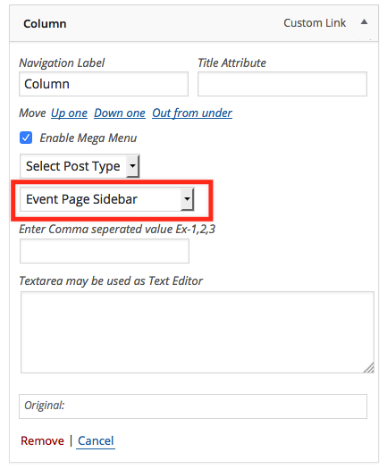
Task: Click the Column panel title
Action: coord(45,23)
